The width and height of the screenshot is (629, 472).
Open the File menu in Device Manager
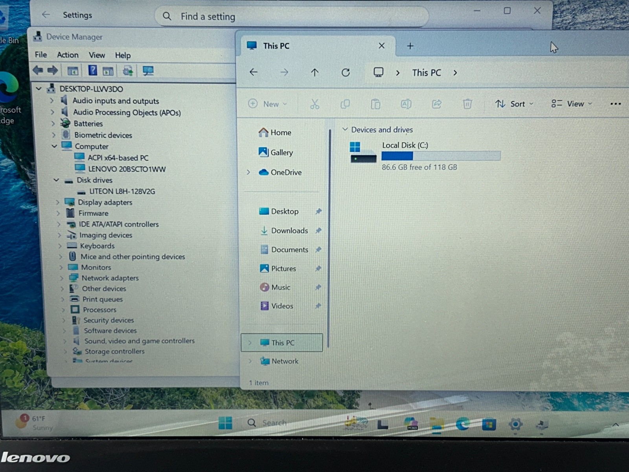pyautogui.click(x=41, y=55)
